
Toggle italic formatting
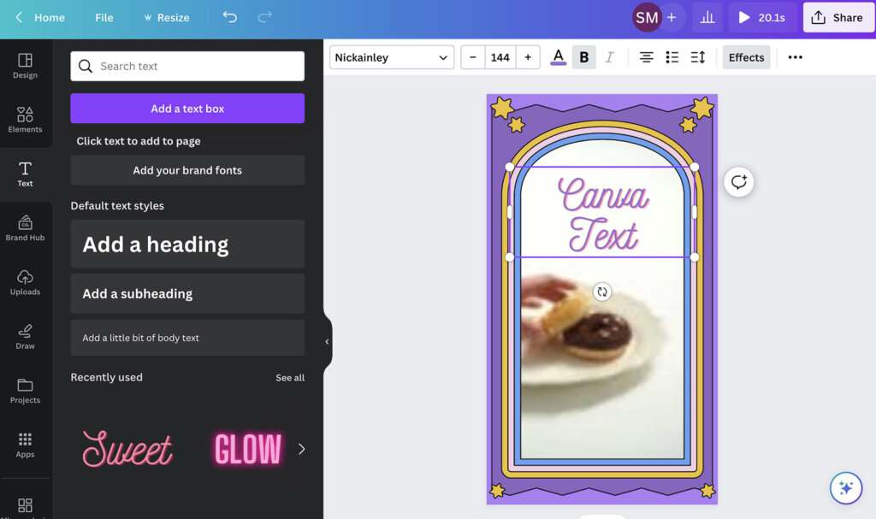click(609, 56)
